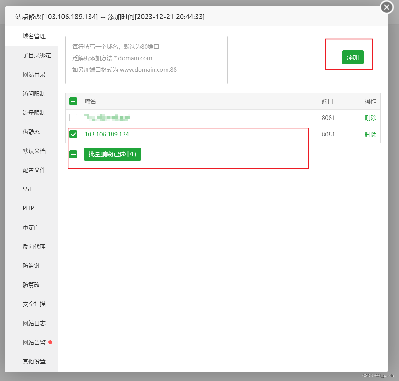Open the 网站日志 tab
Viewport: 399px width, 381px height.
32,323
